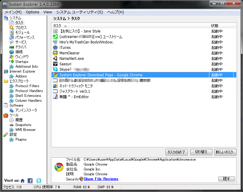Click the タスクの終了 button
Screen dimensions: 243x192
[176, 152]
